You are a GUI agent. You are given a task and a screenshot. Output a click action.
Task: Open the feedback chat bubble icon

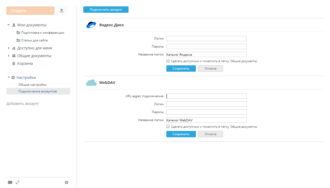10,182
